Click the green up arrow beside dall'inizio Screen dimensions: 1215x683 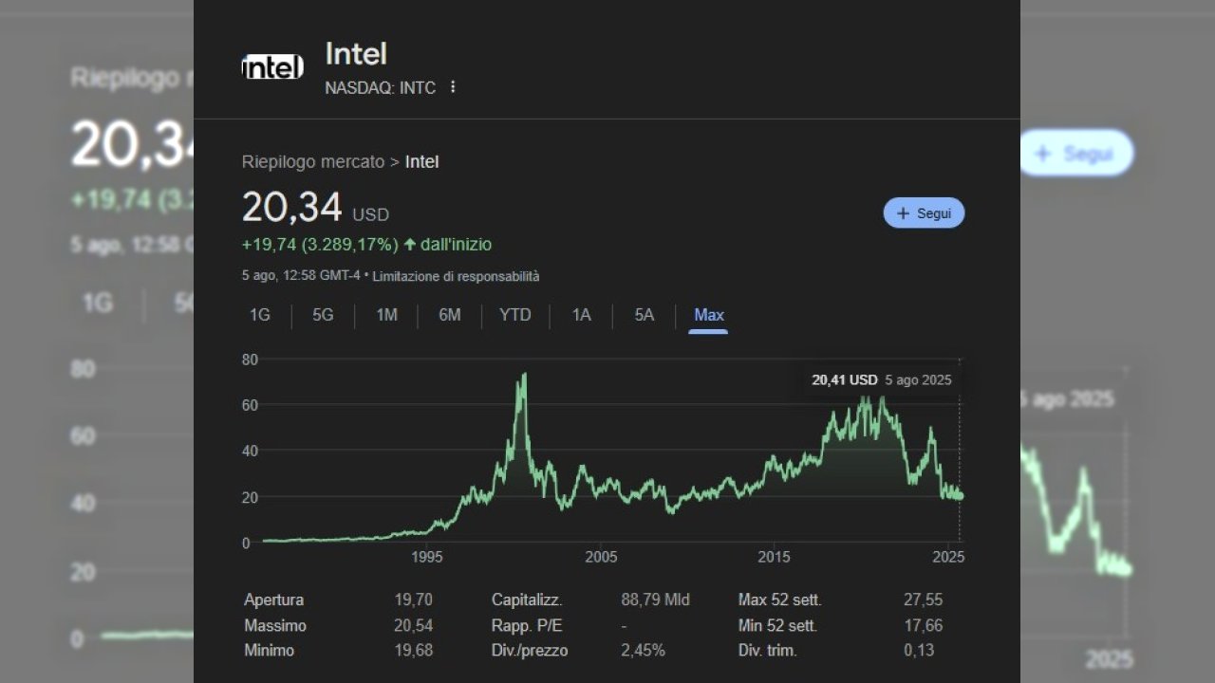408,244
